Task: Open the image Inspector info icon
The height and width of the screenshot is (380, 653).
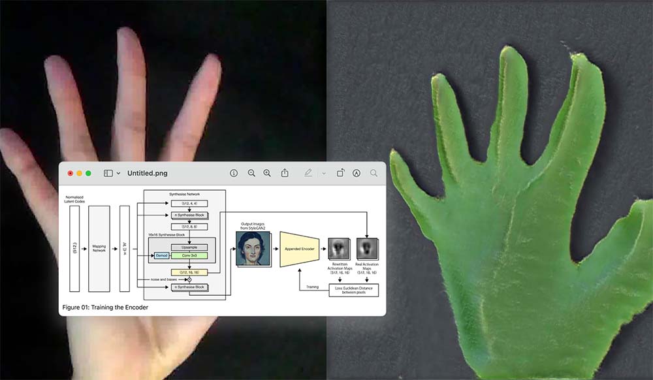Action: point(234,173)
